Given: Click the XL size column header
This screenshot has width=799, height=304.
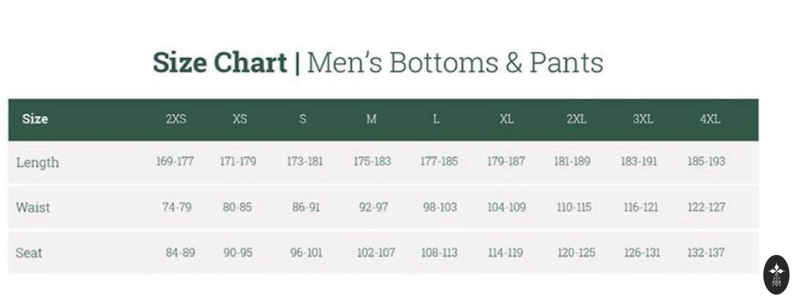Looking at the screenshot, I should (507, 119).
